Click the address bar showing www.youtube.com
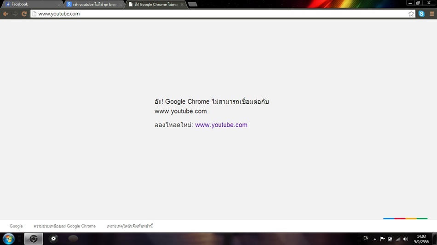Viewport: 437px width, 245px height. point(223,14)
